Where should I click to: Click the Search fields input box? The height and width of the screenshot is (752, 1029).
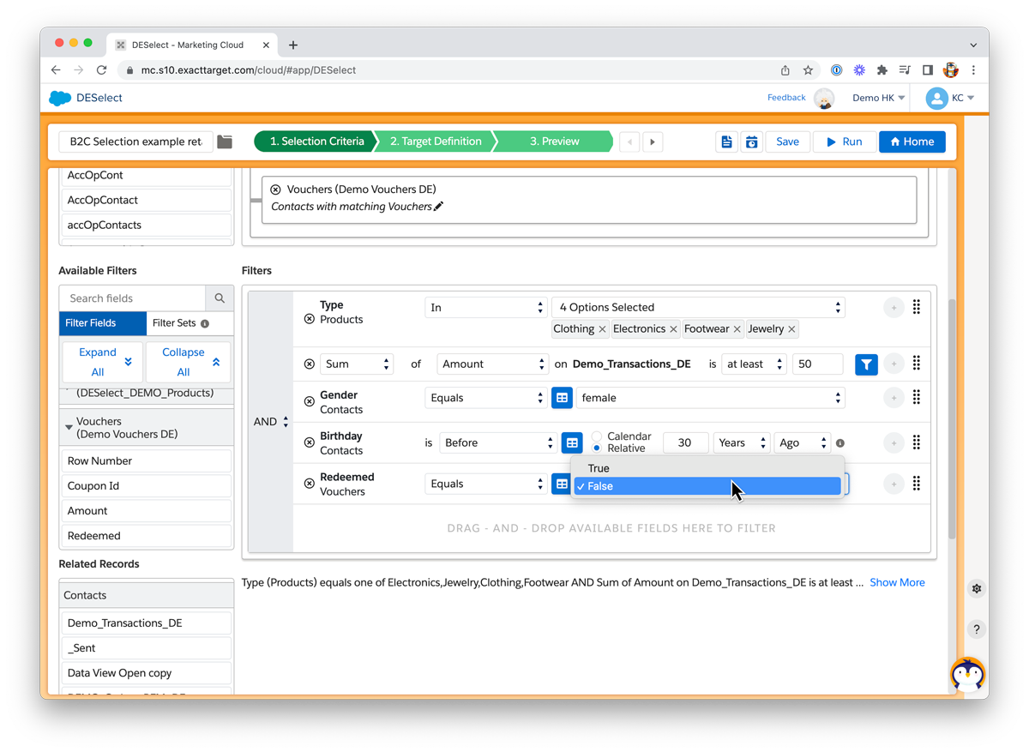[x=133, y=298]
